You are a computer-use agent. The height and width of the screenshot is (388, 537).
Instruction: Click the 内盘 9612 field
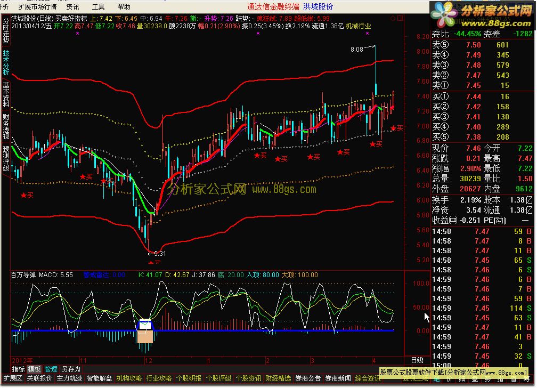508,189
